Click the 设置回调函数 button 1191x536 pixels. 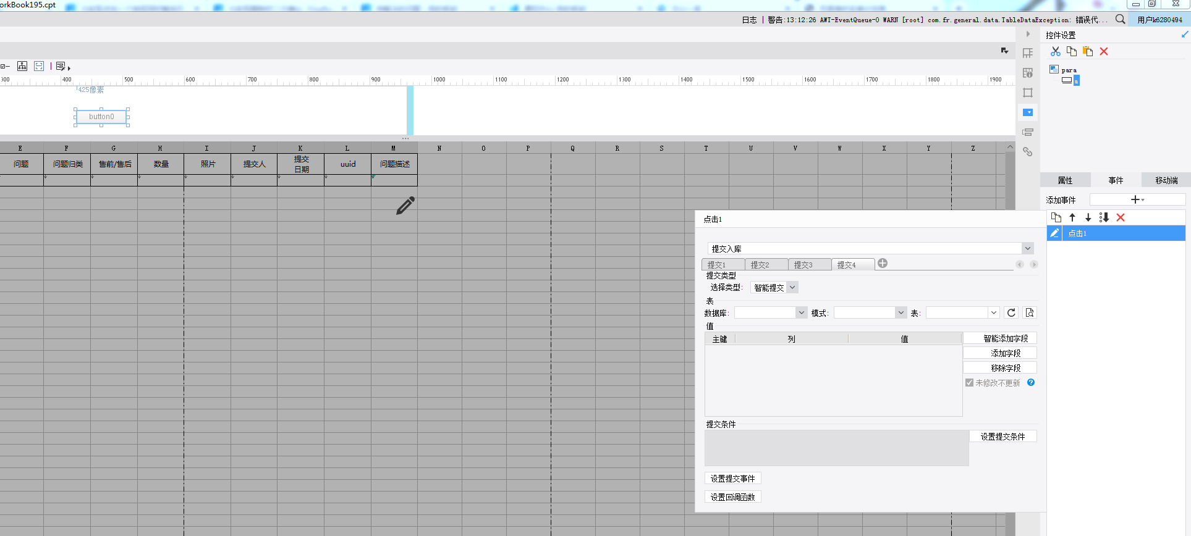click(732, 497)
